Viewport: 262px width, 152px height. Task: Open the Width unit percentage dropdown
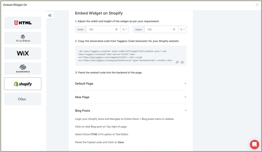click(125, 29)
